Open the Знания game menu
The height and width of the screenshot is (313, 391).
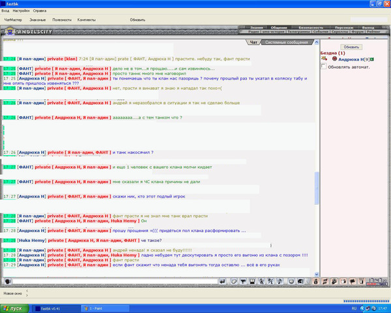coord(257,27)
